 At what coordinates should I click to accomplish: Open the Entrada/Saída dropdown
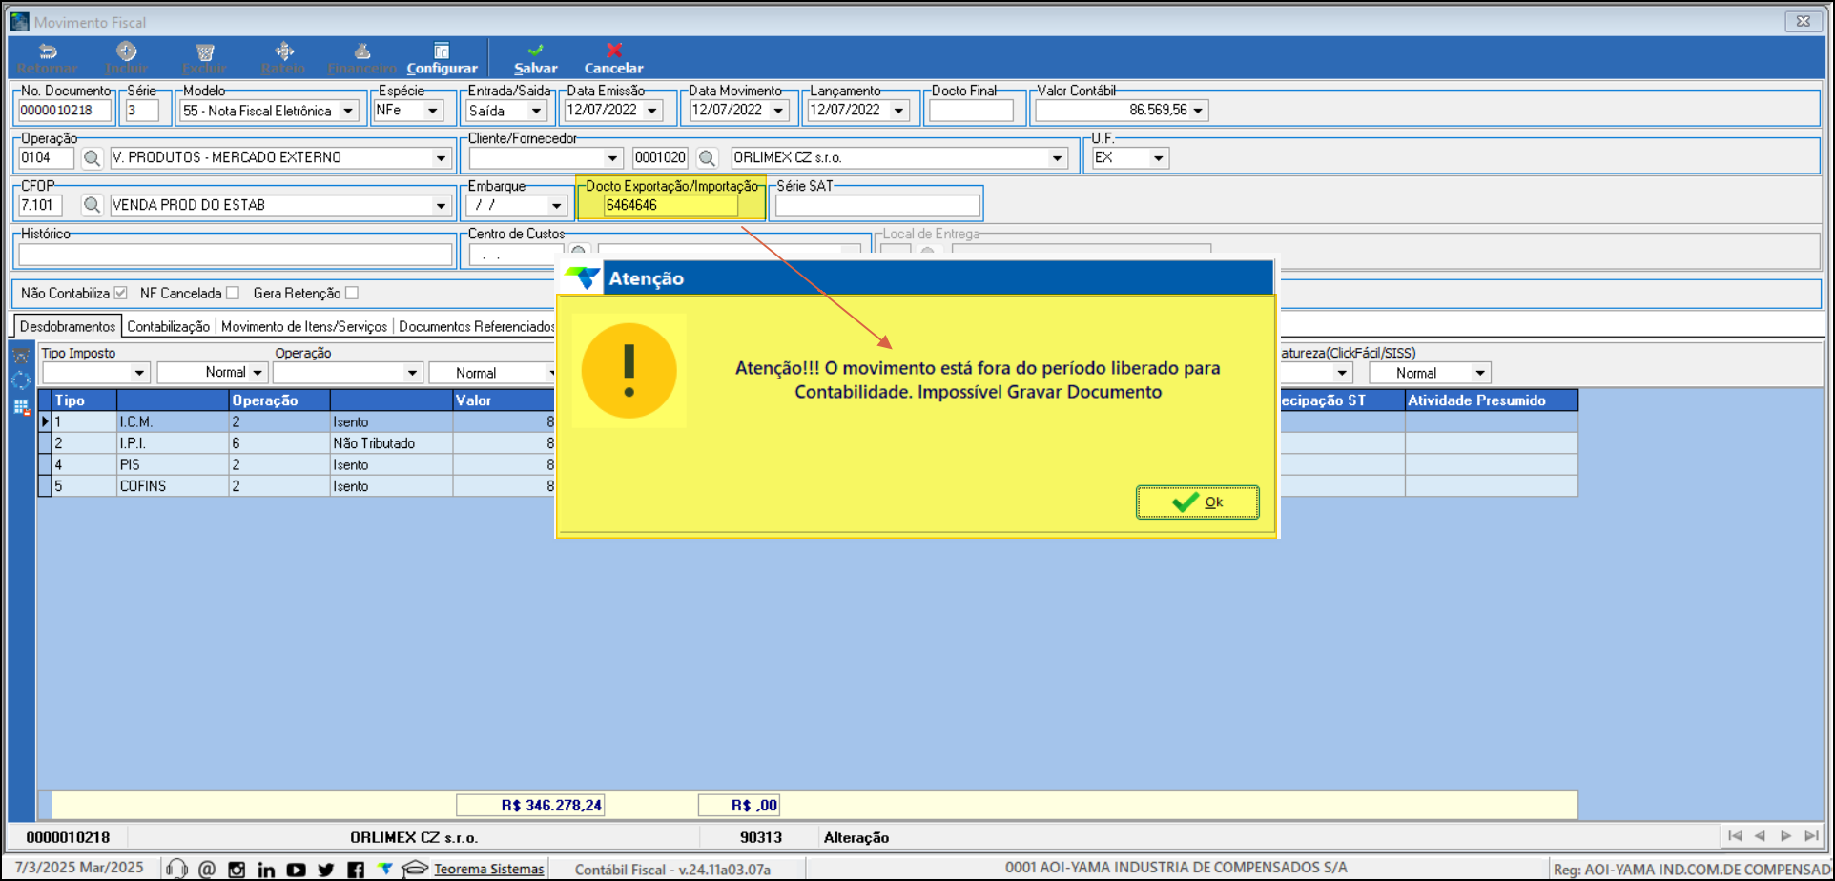537,112
